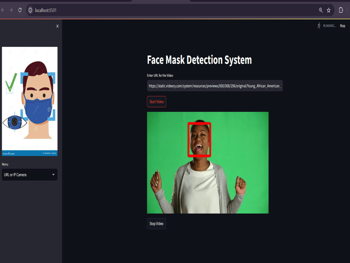Close the sidebar with the X button
The height and width of the screenshot is (263, 350).
pos(57,26)
